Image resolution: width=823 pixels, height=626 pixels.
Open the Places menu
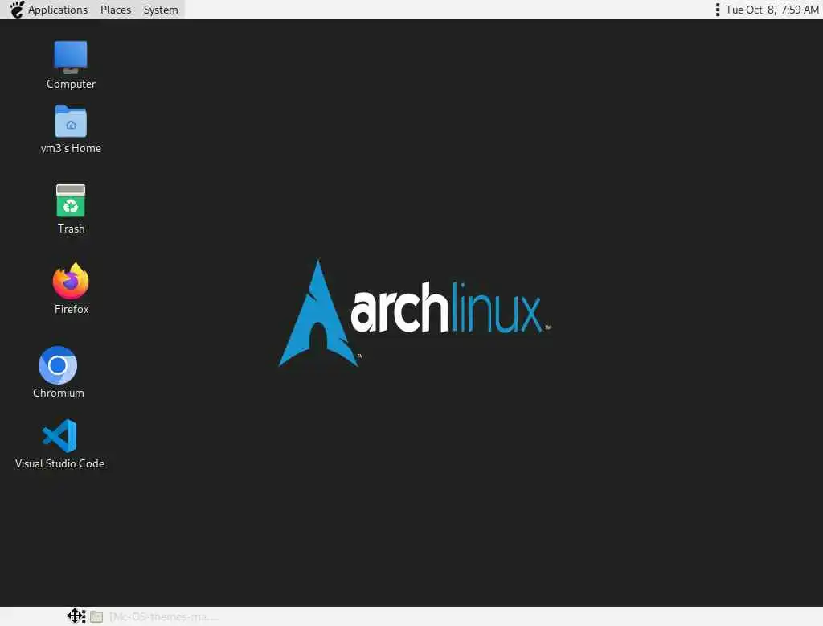[x=116, y=10]
